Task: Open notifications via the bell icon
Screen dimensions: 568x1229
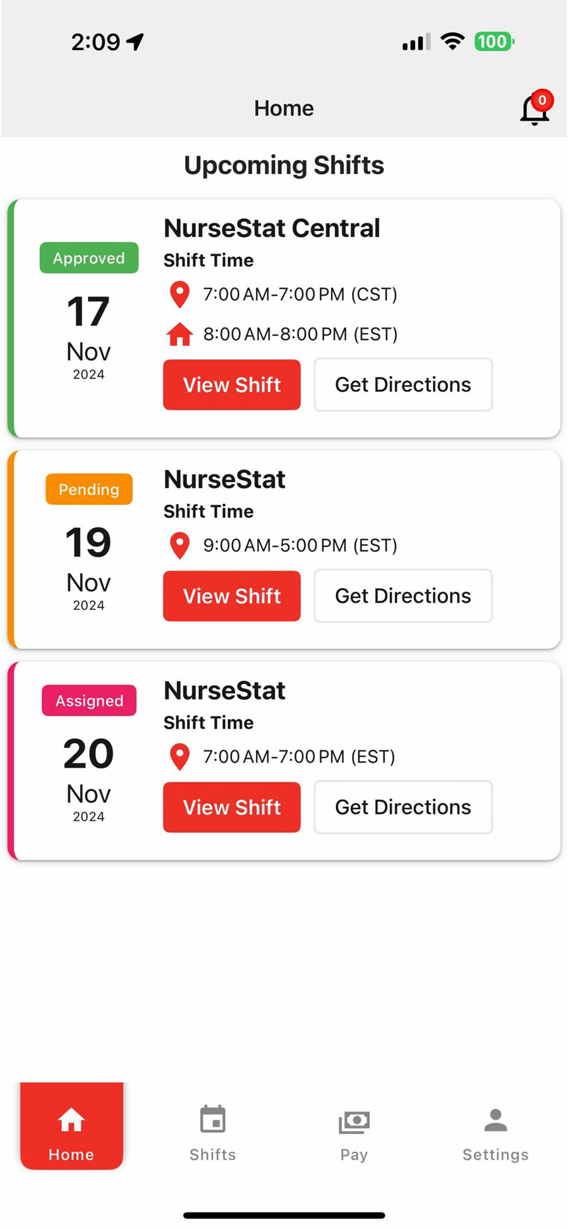Action: 533,108
